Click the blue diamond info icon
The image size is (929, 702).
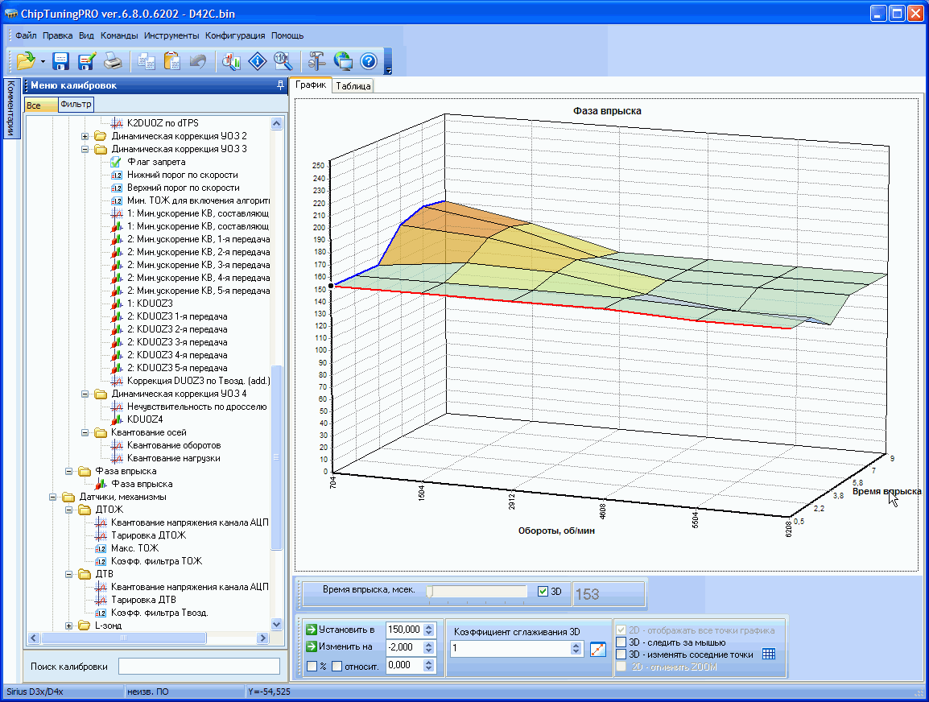[x=257, y=61]
